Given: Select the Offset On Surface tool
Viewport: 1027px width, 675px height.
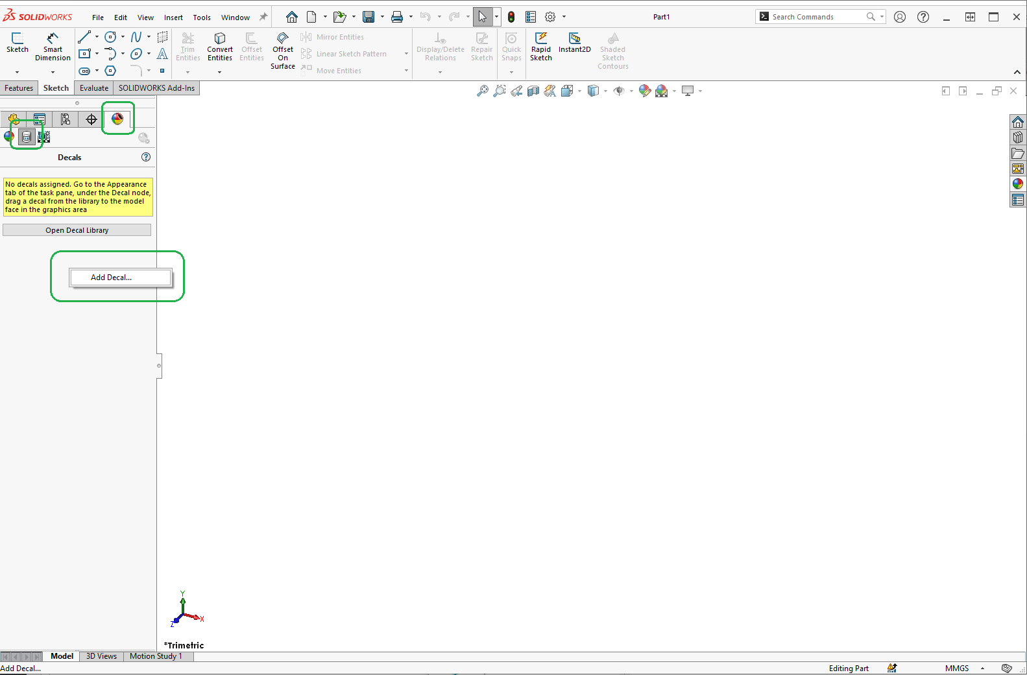Looking at the screenshot, I should (283, 50).
